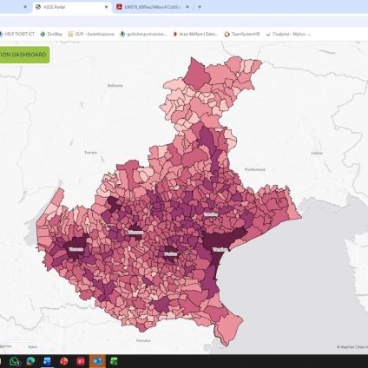
Task: Open the TeamSystemHR bookmark
Action: (x=242, y=34)
